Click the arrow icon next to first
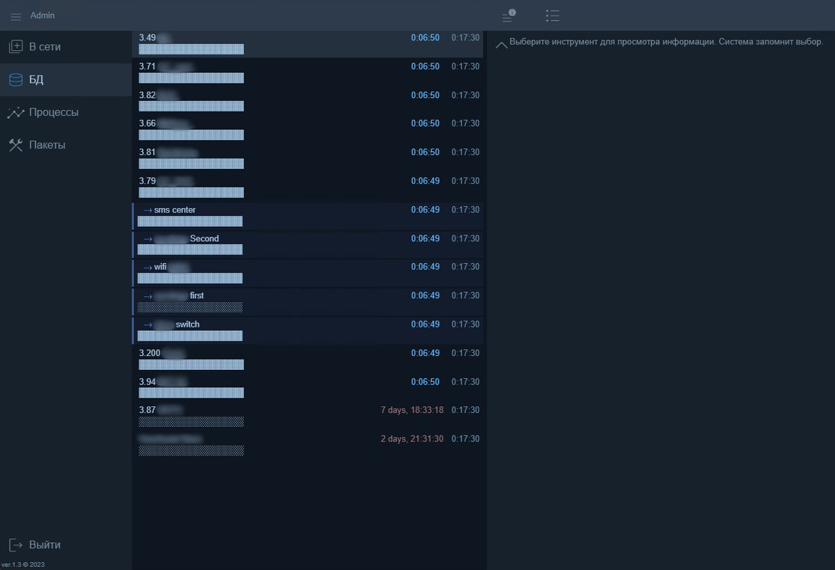Image resolution: width=835 pixels, height=570 pixels. pos(148,296)
